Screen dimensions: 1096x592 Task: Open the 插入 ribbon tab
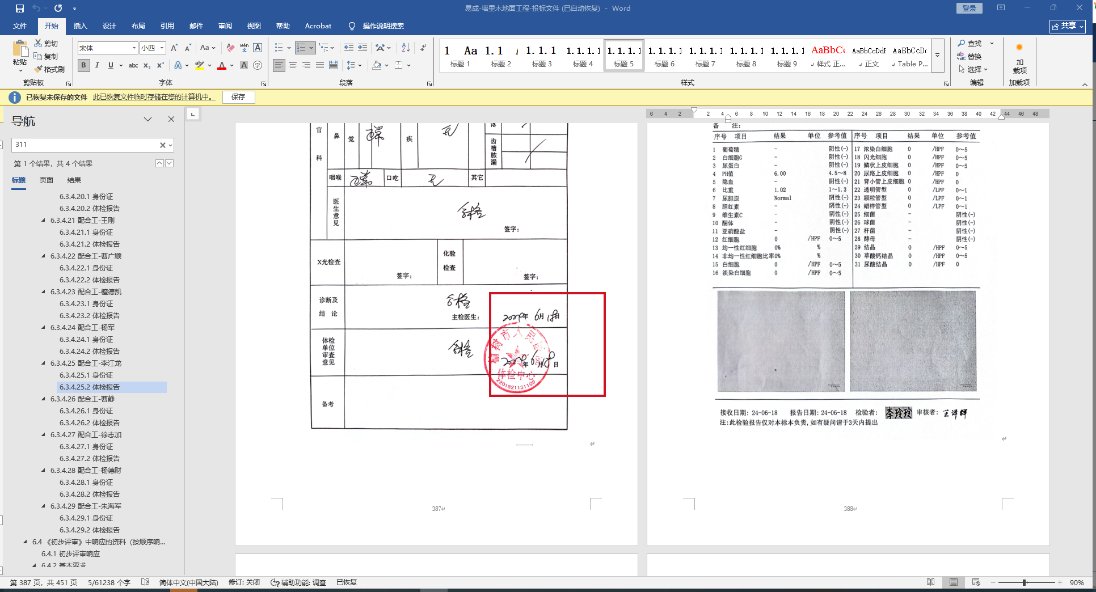81,26
